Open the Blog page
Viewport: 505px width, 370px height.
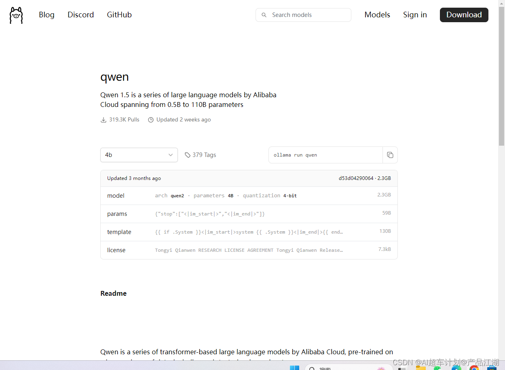46,15
